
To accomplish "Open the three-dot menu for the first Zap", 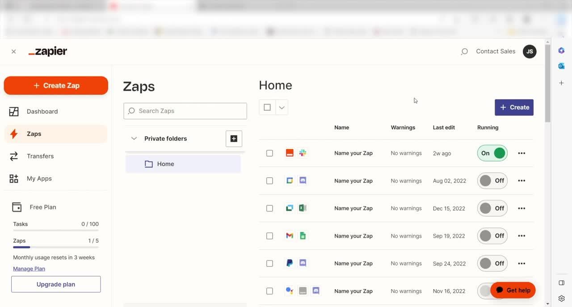I will (521, 153).
